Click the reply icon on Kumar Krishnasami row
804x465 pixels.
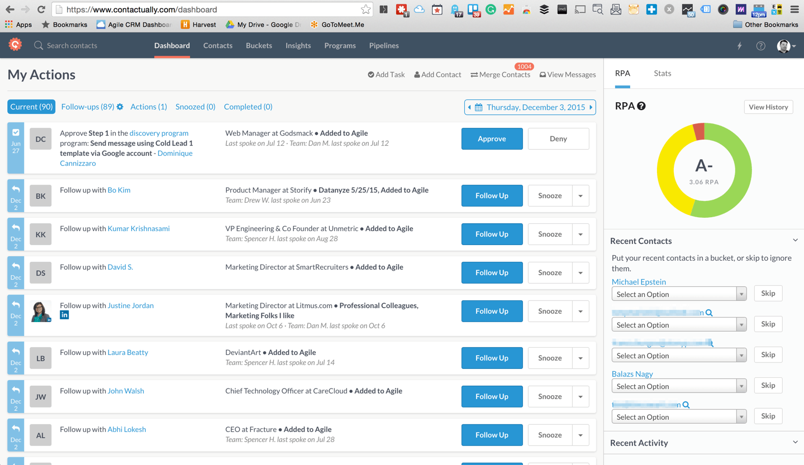pyautogui.click(x=16, y=228)
